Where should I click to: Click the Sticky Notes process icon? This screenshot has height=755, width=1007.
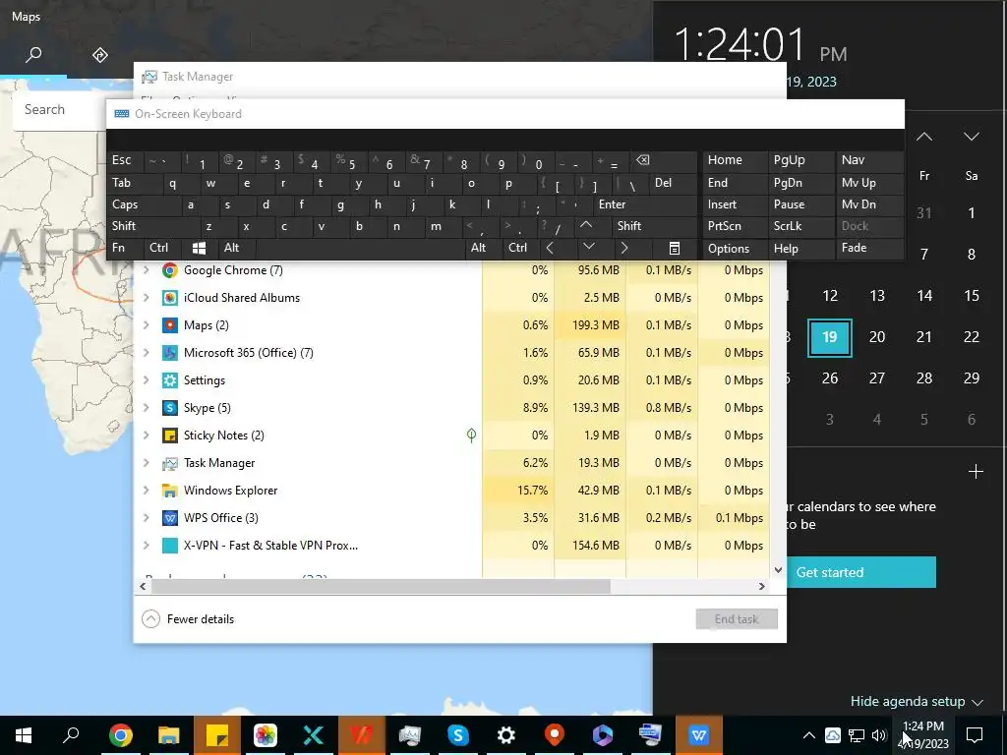pos(169,436)
